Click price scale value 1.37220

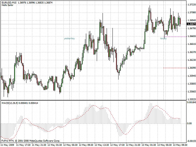point(192,5)
